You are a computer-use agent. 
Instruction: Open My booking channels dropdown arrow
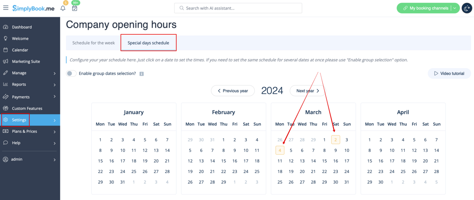pyautogui.click(x=455, y=8)
